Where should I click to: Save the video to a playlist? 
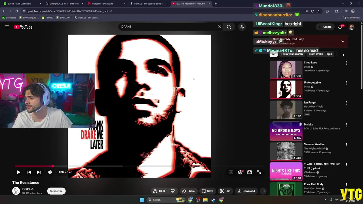click(x=207, y=191)
